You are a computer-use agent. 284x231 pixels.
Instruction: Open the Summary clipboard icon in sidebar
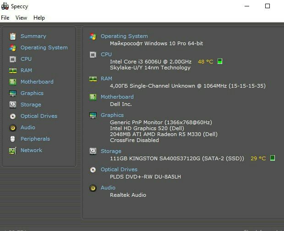(13, 36)
